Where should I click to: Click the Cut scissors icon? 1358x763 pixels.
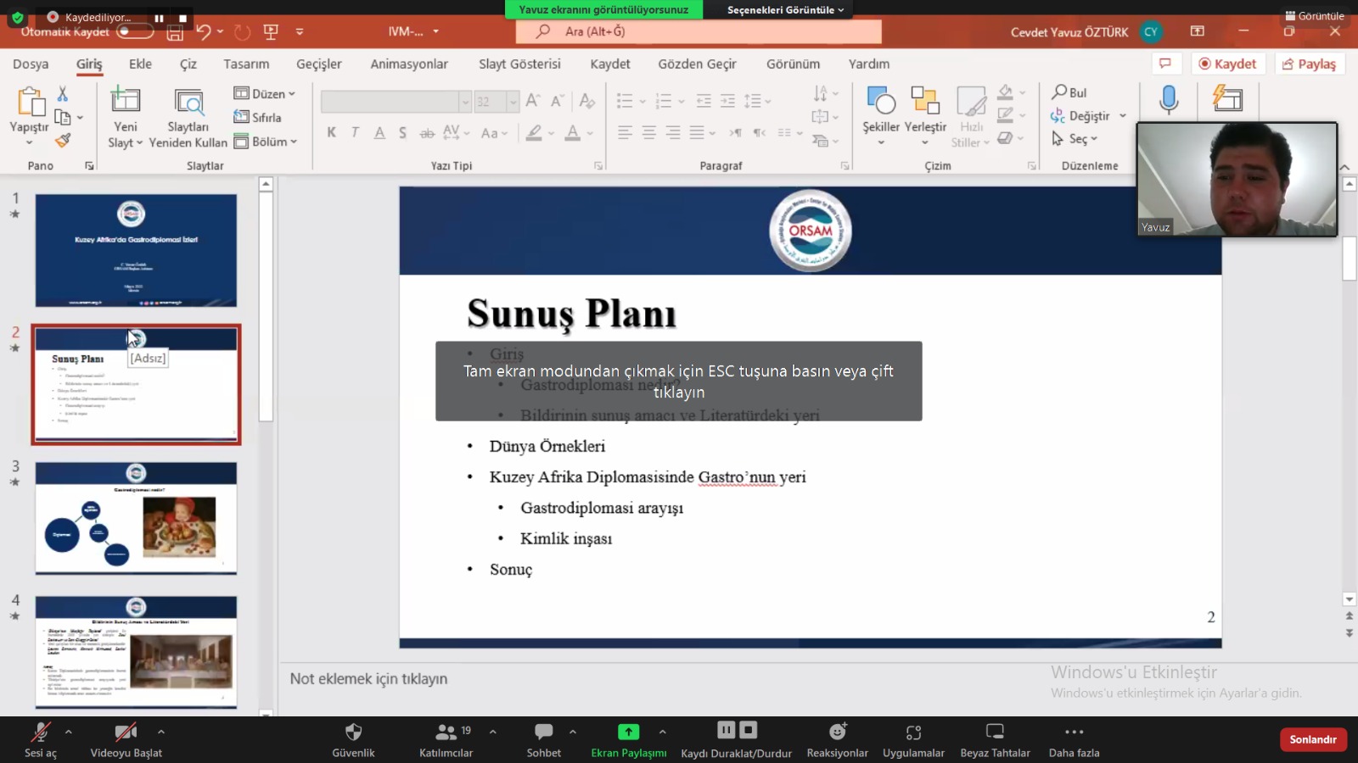62,93
